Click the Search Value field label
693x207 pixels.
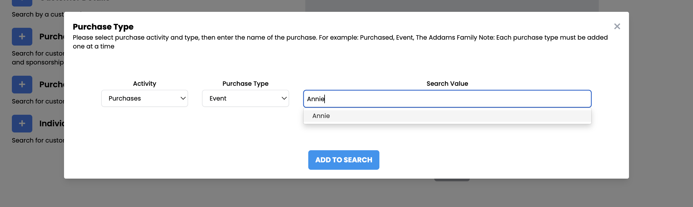click(x=447, y=84)
